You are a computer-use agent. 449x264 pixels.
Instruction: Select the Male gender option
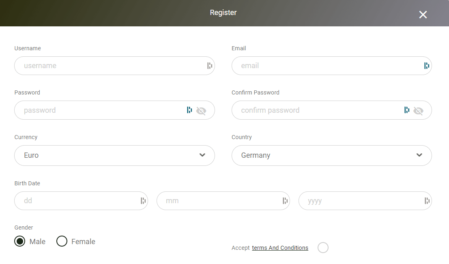19,241
